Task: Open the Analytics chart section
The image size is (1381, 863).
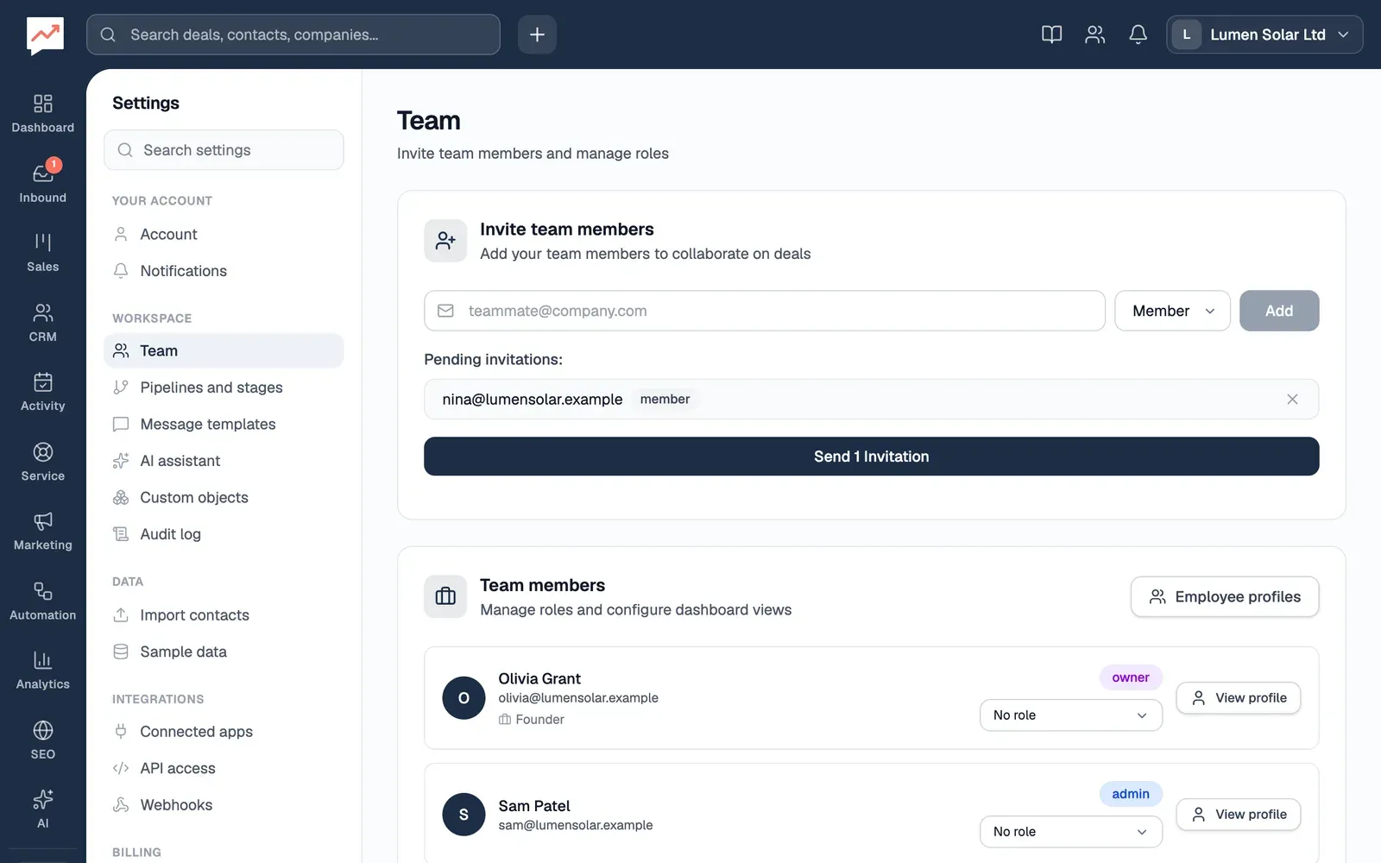Action: point(42,671)
